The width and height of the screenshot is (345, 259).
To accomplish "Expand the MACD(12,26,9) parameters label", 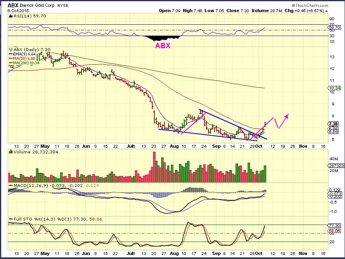I will point(27,186).
